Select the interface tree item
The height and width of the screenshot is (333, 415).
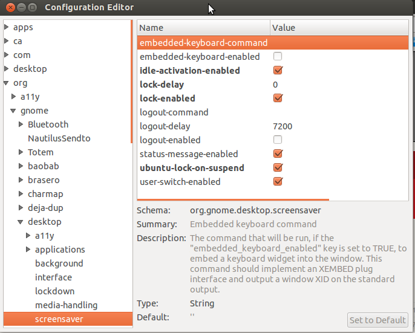pyautogui.click(x=53, y=277)
